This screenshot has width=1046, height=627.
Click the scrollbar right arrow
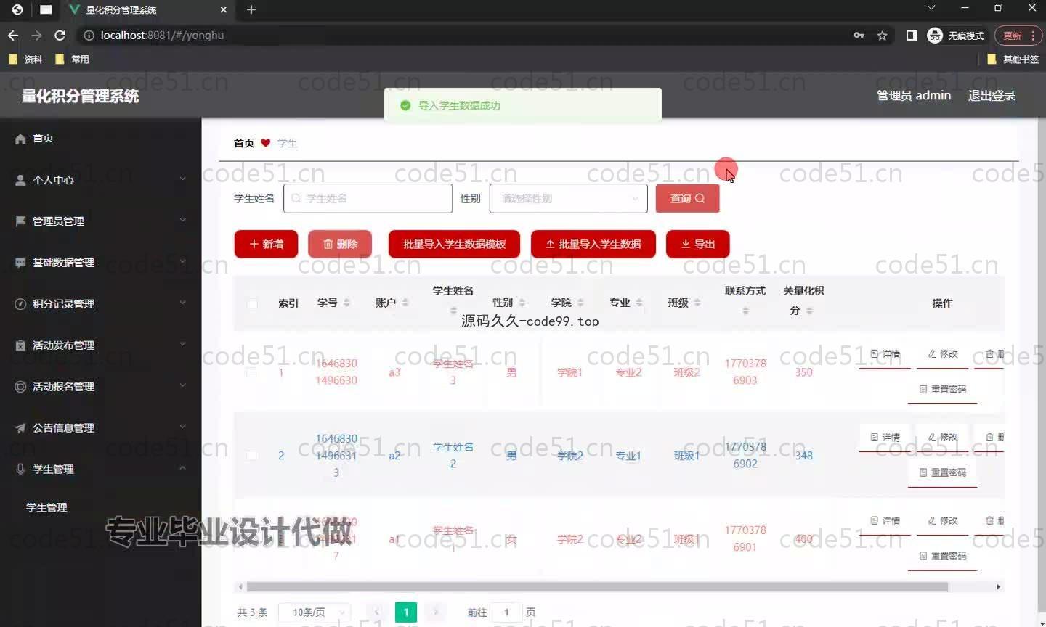tap(998, 586)
